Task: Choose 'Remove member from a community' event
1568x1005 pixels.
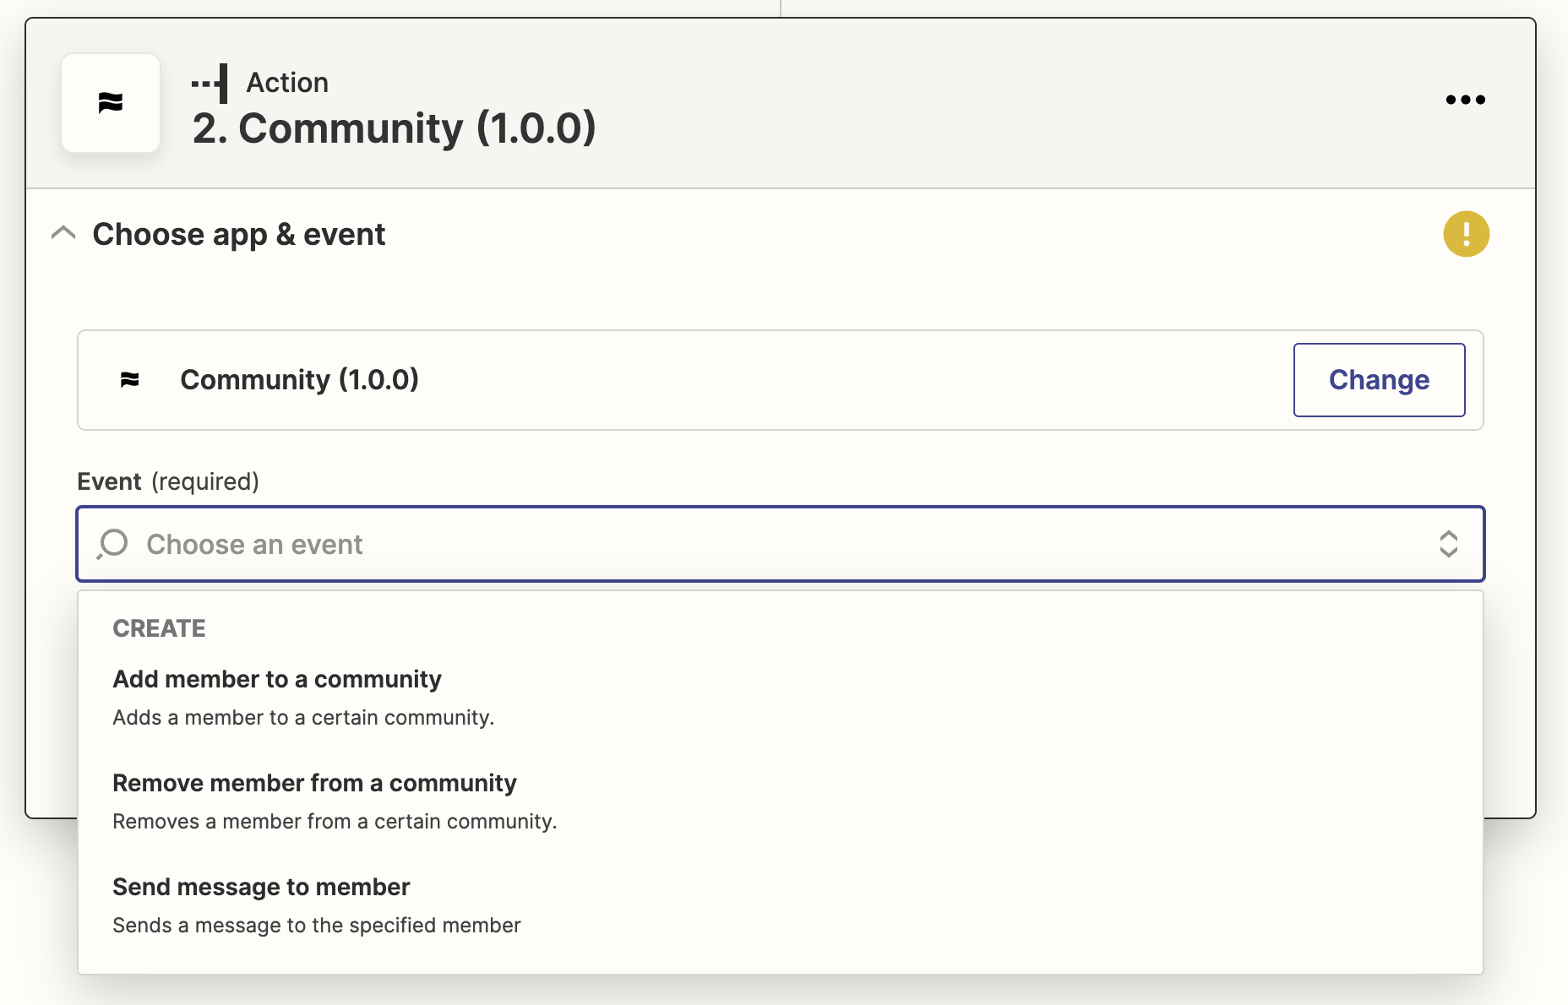Action: click(x=314, y=783)
